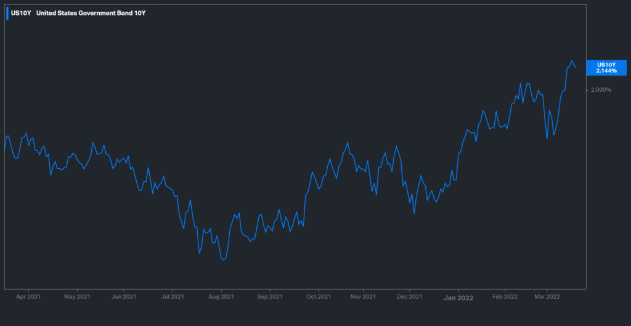Click the Aug 2021 axis label

pos(221,297)
